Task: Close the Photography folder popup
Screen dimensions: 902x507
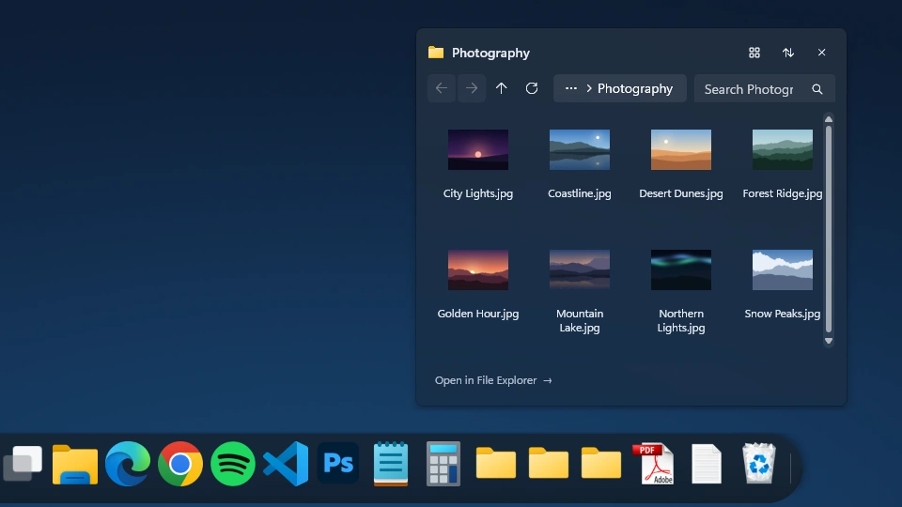Action: pos(821,53)
